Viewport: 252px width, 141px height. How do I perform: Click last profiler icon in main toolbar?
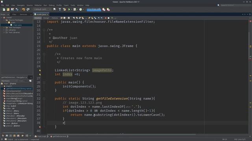108,9
